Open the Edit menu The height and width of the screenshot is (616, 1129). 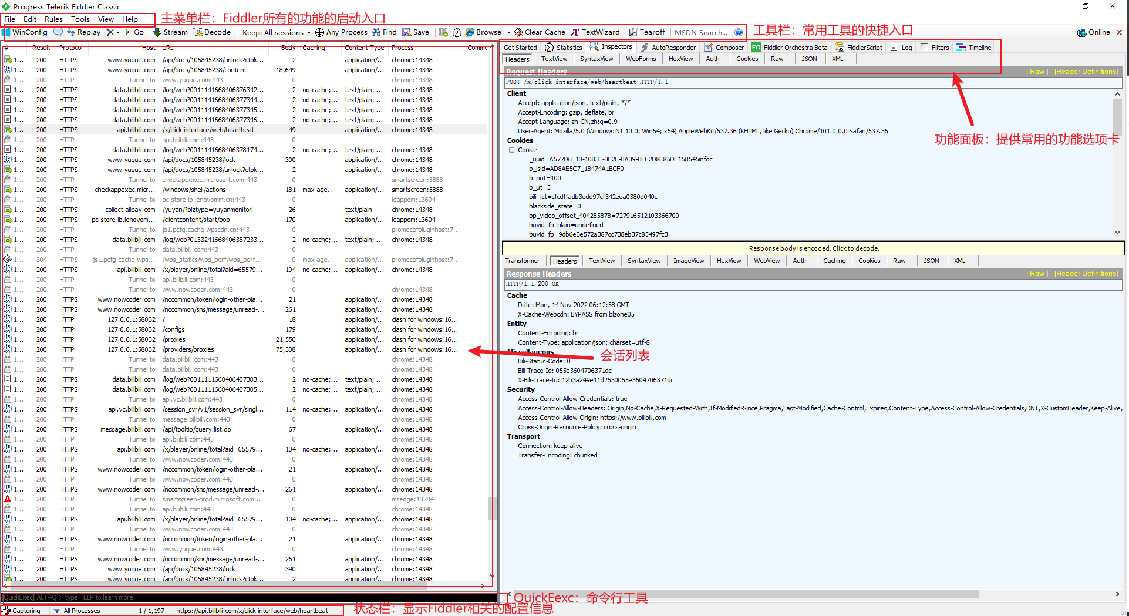(x=30, y=19)
